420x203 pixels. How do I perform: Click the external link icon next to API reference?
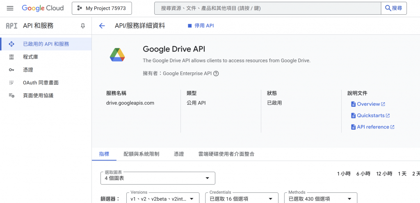click(x=392, y=127)
